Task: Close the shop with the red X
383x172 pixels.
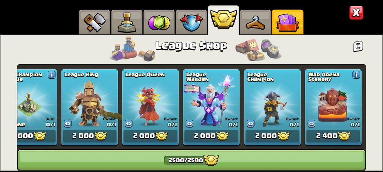Action: coord(356,13)
